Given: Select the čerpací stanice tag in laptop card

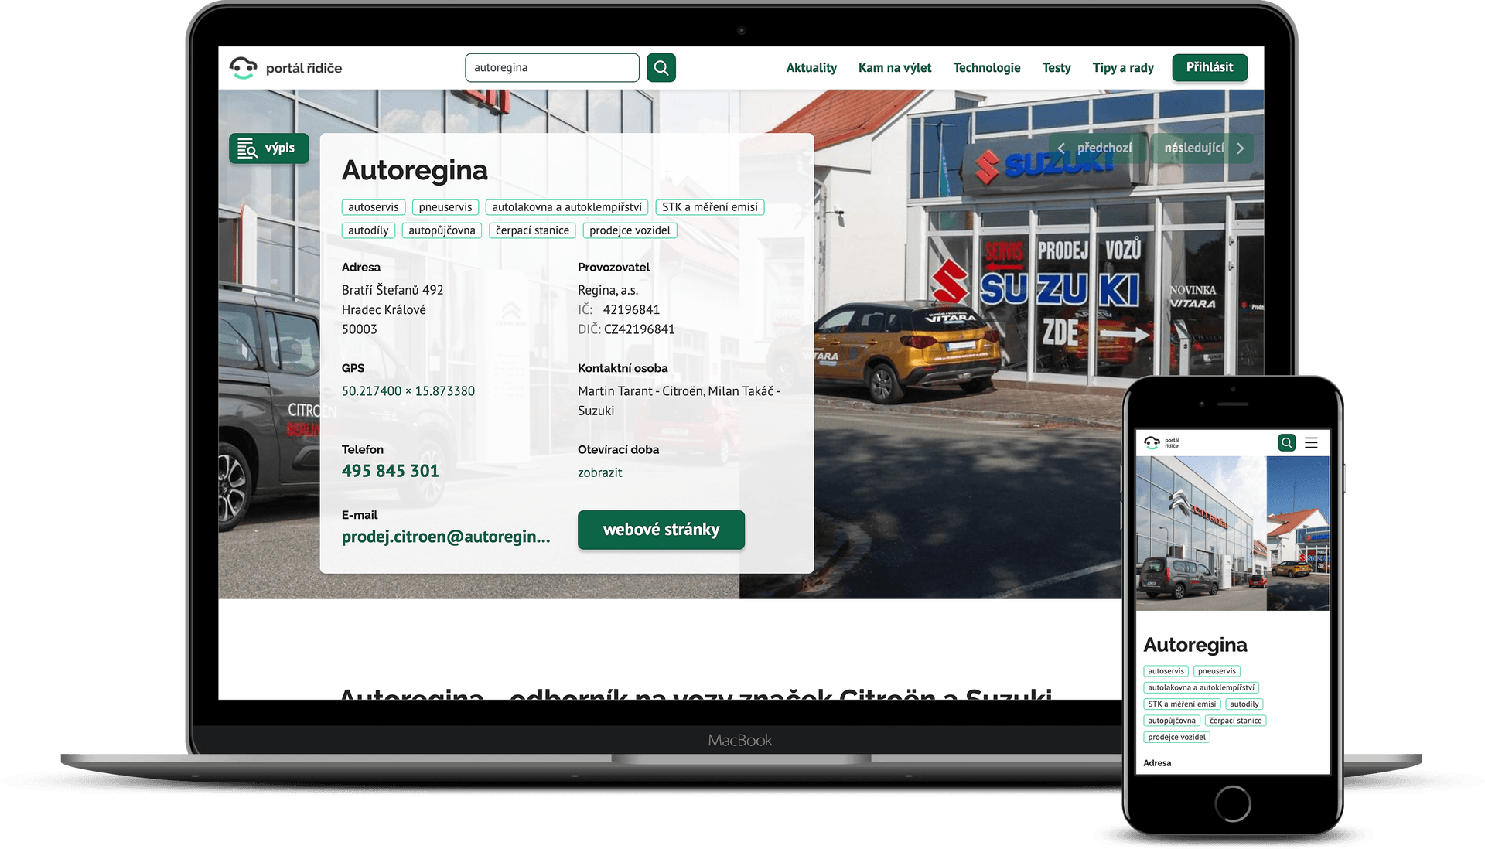Looking at the screenshot, I should point(532,230).
